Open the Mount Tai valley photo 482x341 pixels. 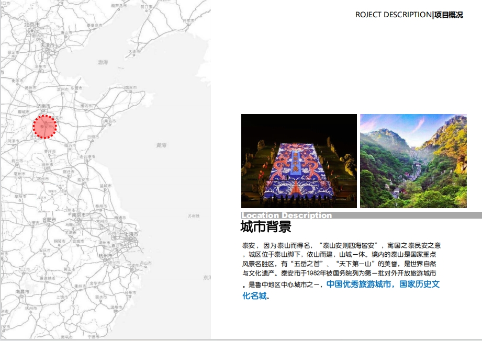click(x=413, y=161)
